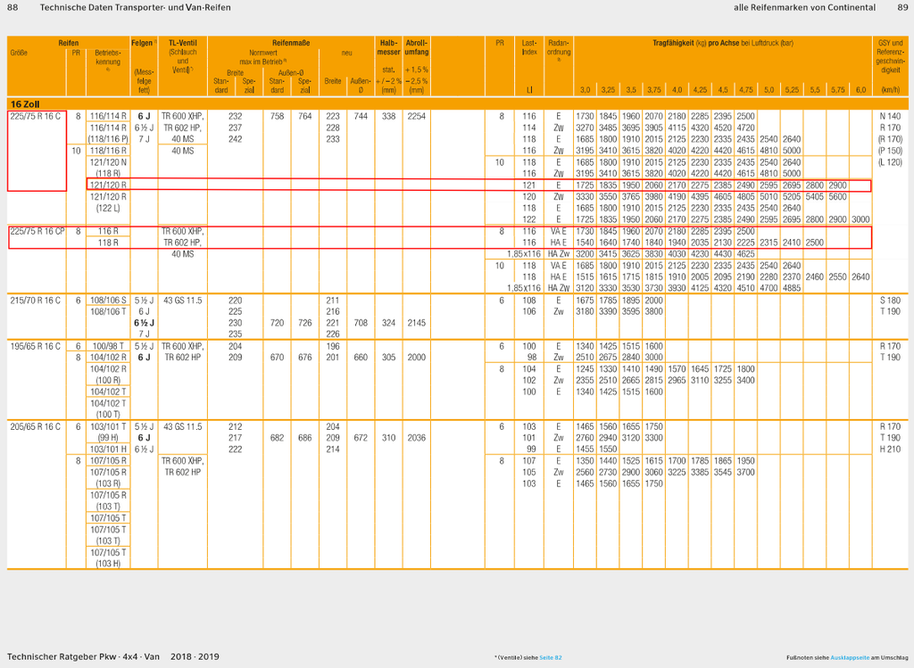Select tire size '225/75 R 16 C'
The width and height of the screenshot is (914, 668).
[36, 117]
